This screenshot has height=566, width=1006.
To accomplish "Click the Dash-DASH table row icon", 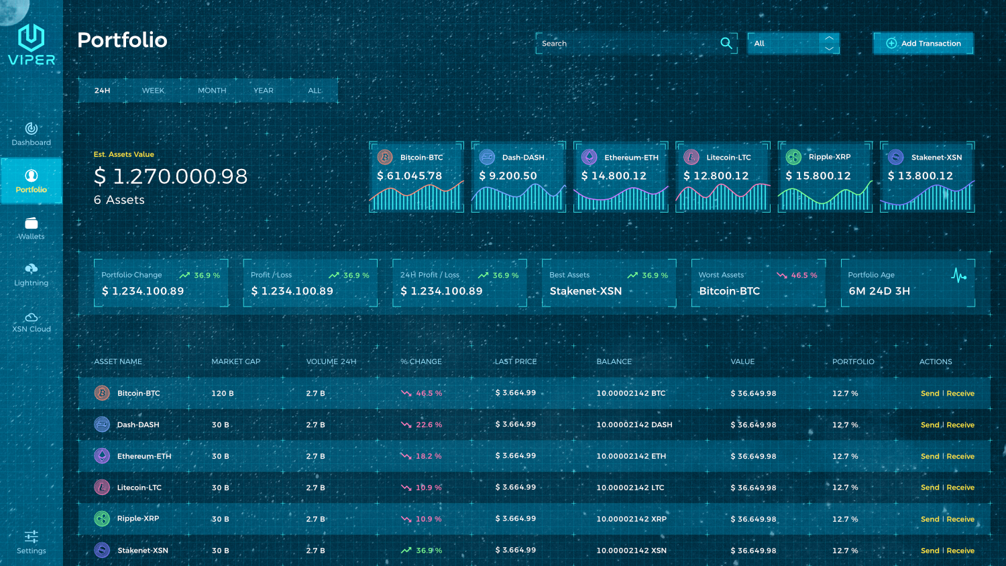I will pos(102,424).
